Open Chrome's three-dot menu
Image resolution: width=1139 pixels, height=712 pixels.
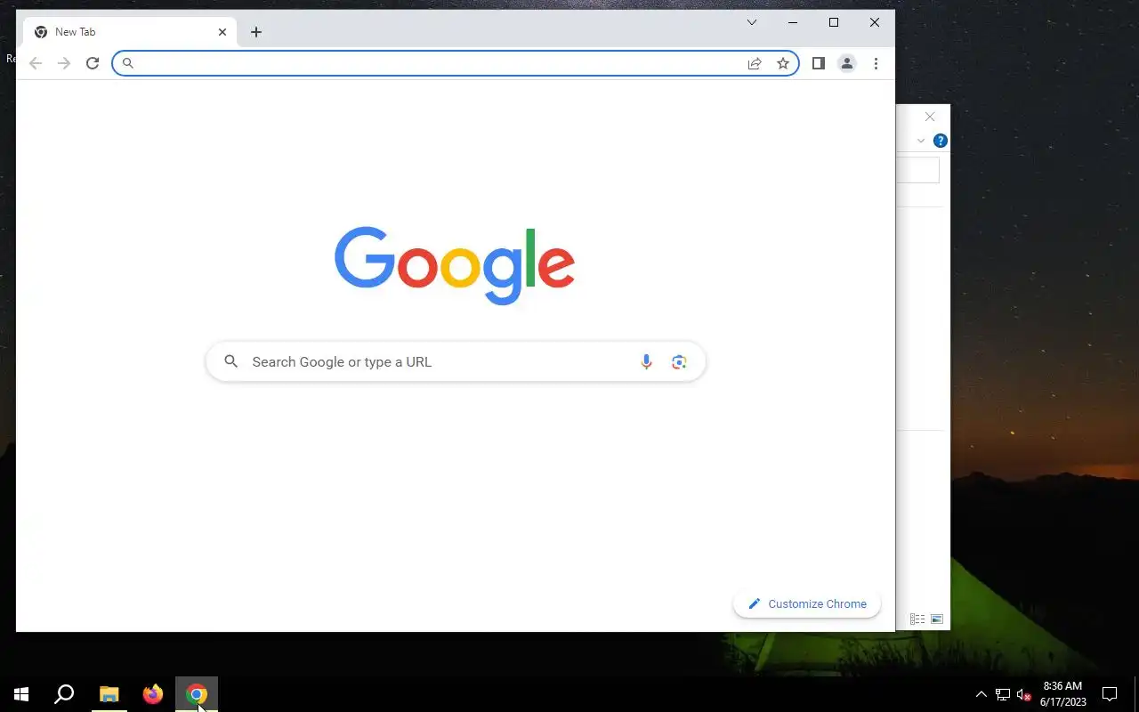876,63
